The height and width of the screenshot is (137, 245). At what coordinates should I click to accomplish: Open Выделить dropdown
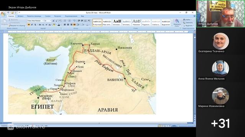(188, 25)
